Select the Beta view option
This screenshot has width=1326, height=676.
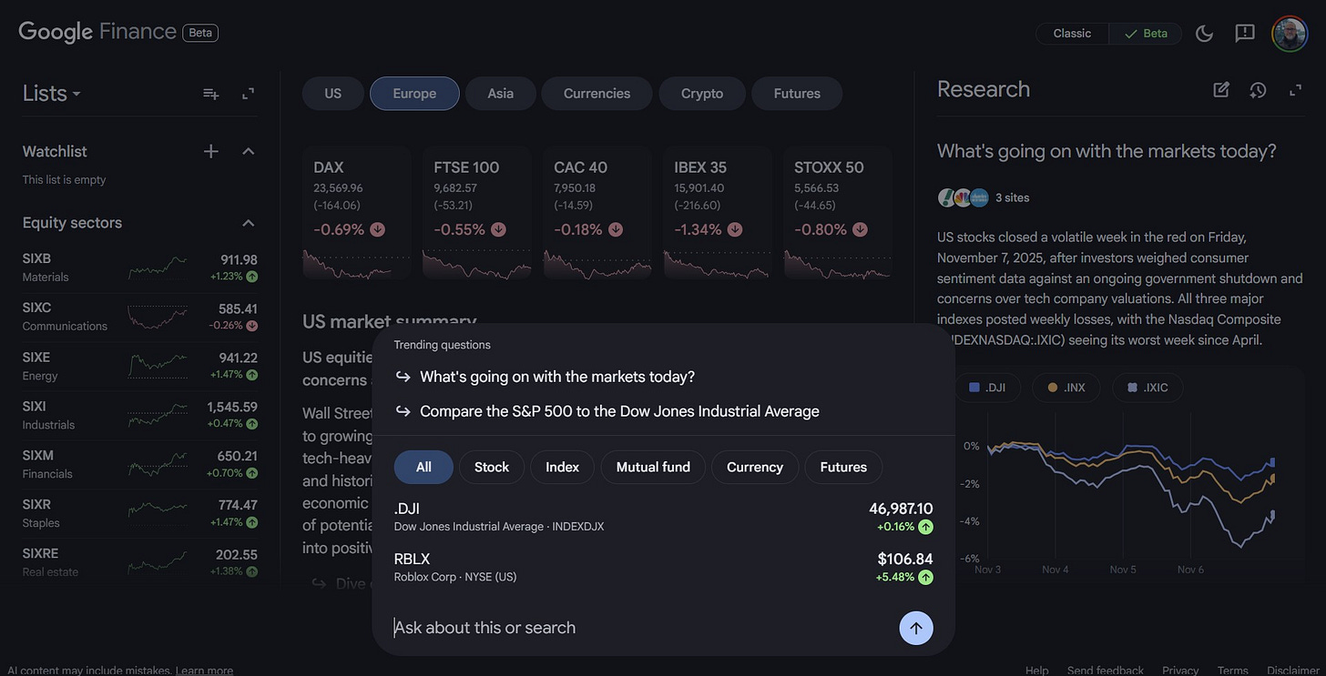click(1146, 34)
